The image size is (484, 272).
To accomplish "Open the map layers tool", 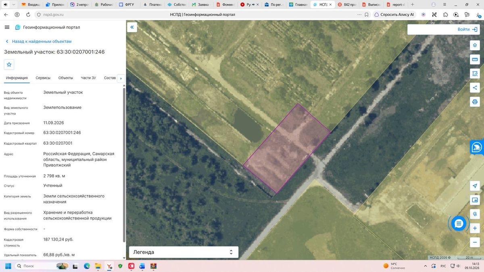I will (x=475, y=45).
